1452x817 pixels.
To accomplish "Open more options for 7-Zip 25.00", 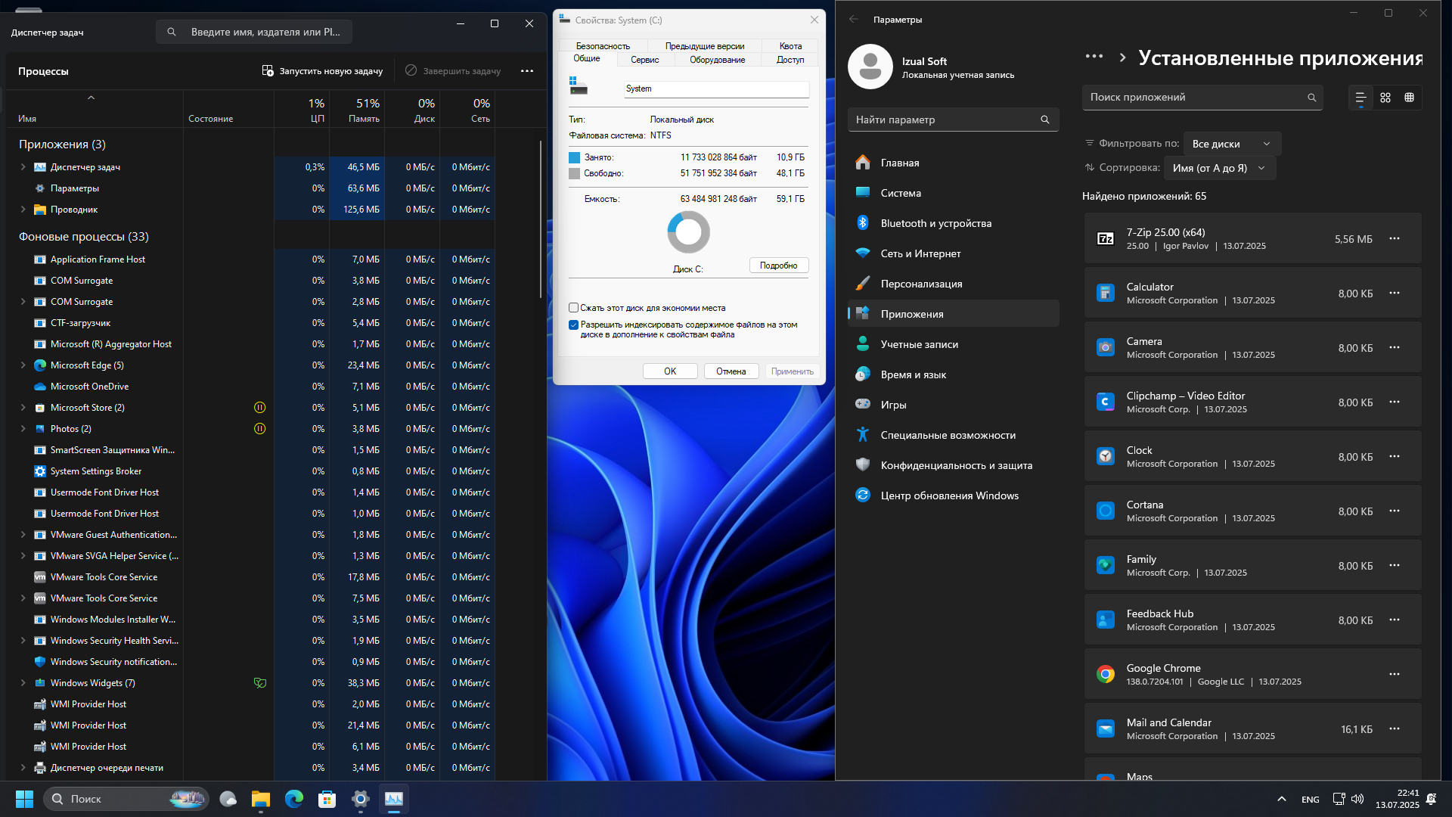I will (1395, 239).
